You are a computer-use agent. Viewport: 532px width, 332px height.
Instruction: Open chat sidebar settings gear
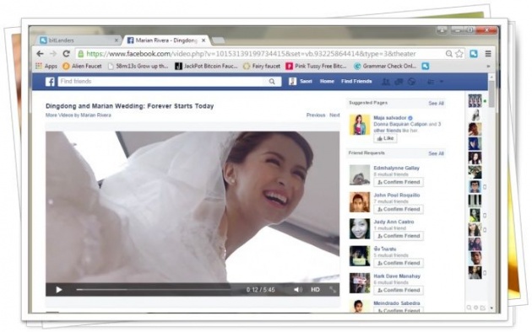475,308
